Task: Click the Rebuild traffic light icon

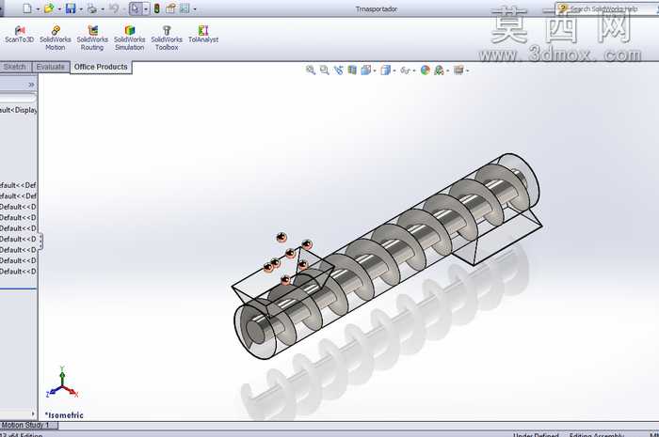Action: [157, 8]
